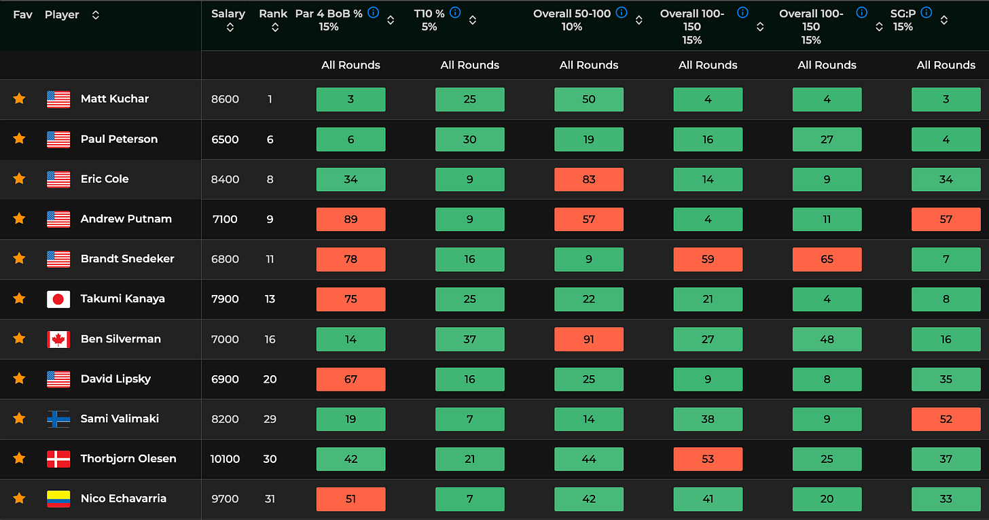The image size is (989, 520).
Task: Click the Denmark flag for Thorbjorn Olesen
Action: pyautogui.click(x=58, y=459)
